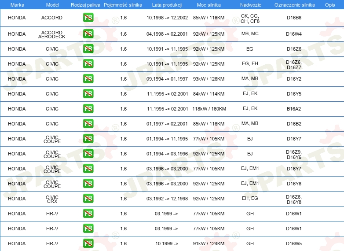Click power value 84kW / 114KM
This screenshot has height=251, width=344.
click(209, 94)
